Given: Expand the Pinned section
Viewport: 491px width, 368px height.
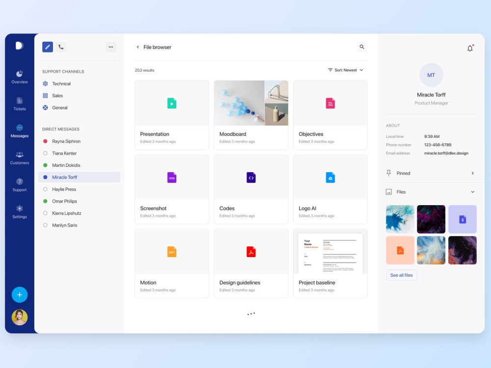Looking at the screenshot, I should point(473,173).
